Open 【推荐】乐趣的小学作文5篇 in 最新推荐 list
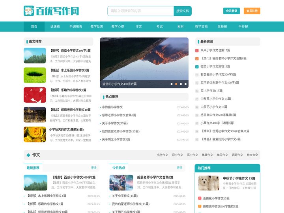 [x=45, y=204]
